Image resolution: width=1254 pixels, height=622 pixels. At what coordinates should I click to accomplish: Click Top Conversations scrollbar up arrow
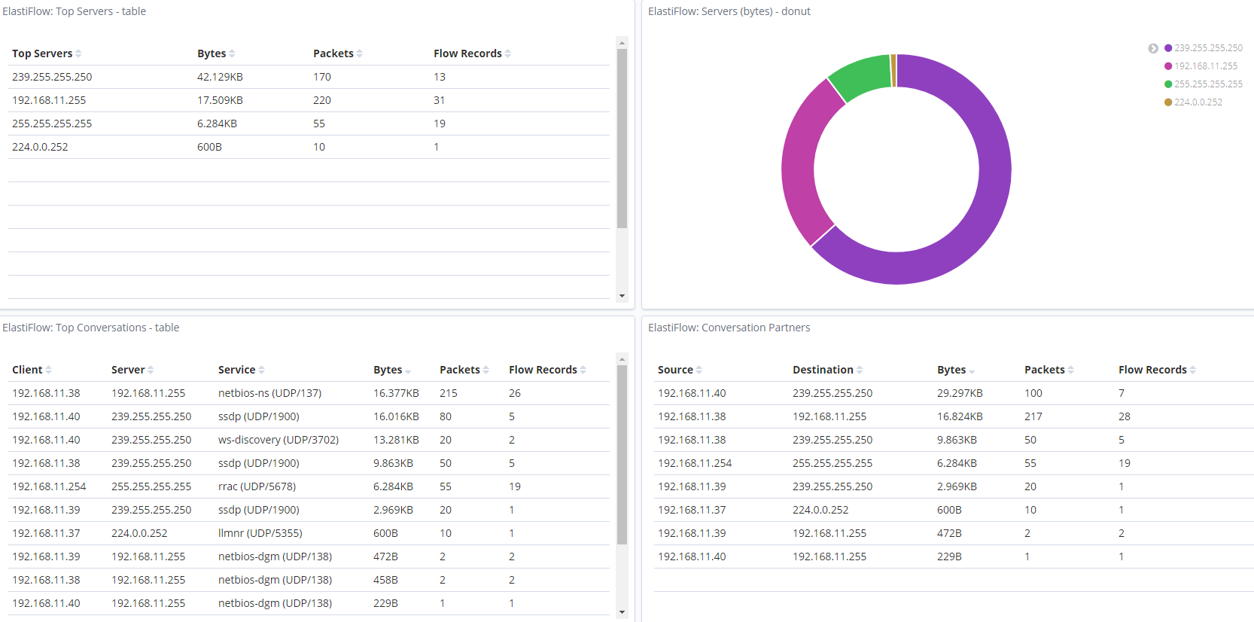point(622,359)
